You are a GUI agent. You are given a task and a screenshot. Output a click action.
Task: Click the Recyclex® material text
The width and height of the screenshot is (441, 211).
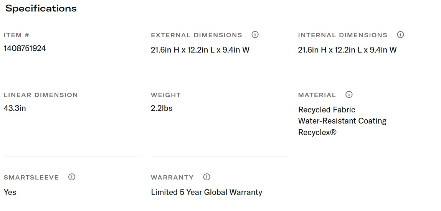point(317,132)
